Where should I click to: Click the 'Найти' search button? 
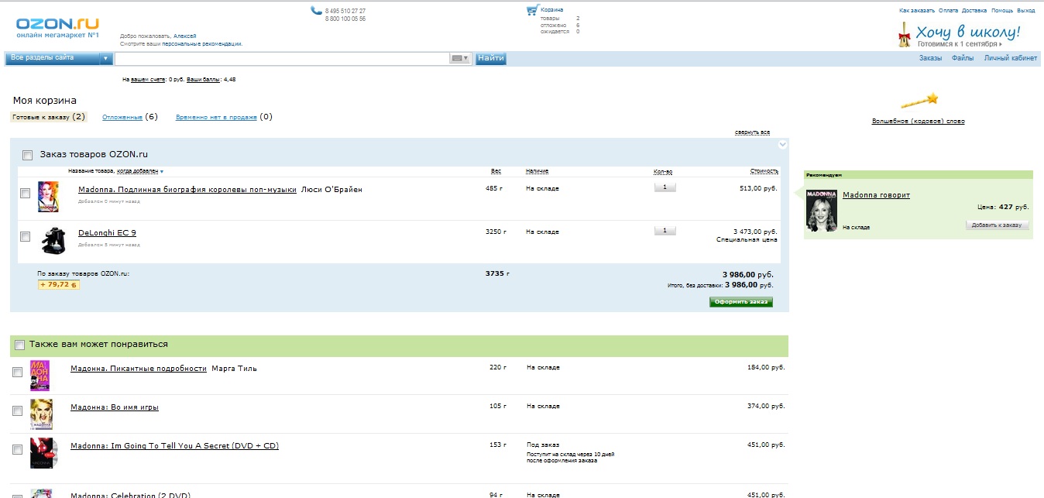pyautogui.click(x=490, y=58)
